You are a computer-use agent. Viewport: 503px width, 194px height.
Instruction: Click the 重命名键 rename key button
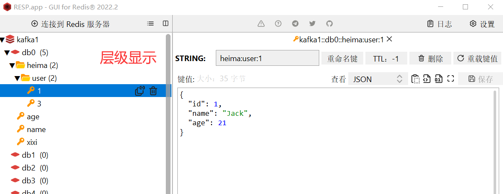click(x=342, y=59)
